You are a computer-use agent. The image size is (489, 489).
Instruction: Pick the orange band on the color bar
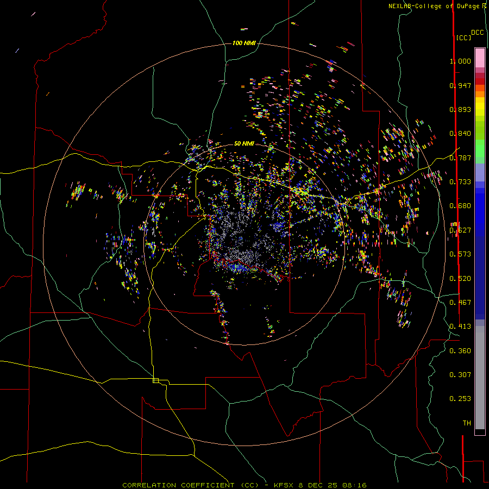point(480,94)
